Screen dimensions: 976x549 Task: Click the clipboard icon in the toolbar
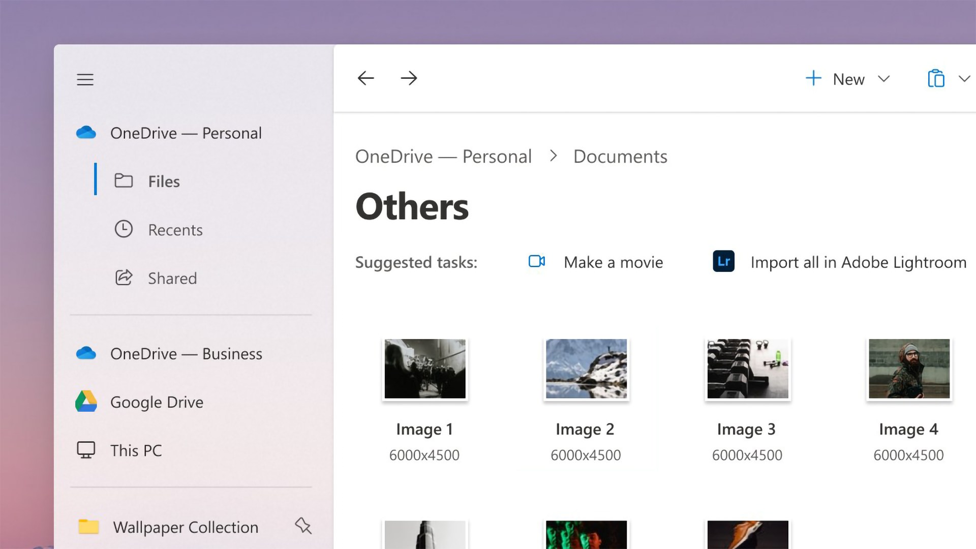(937, 78)
